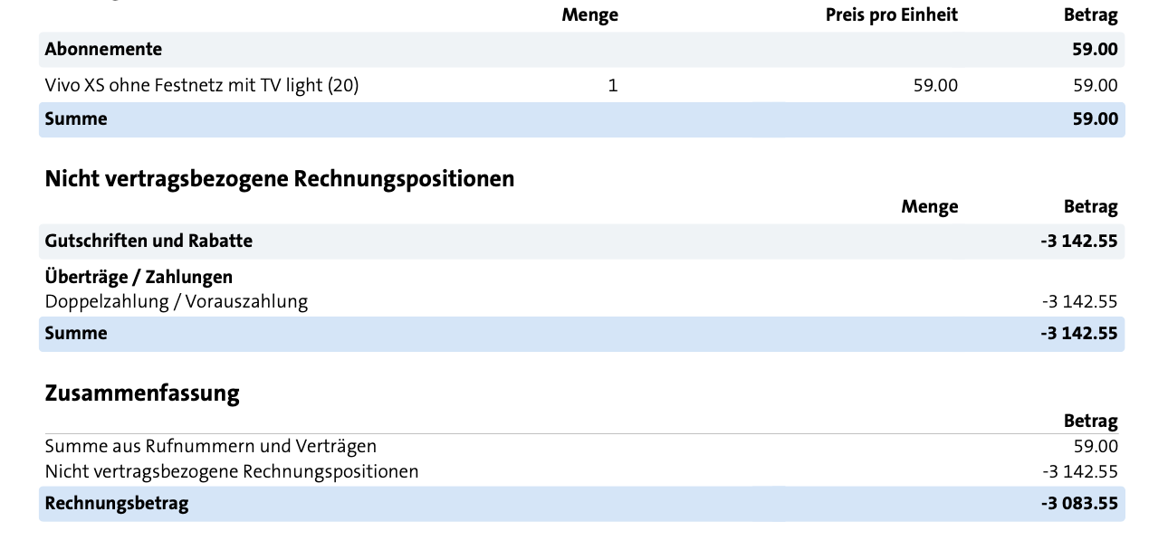Click the Summe label under Vivo XS row
This screenshot has width=1168, height=559.
click(76, 119)
